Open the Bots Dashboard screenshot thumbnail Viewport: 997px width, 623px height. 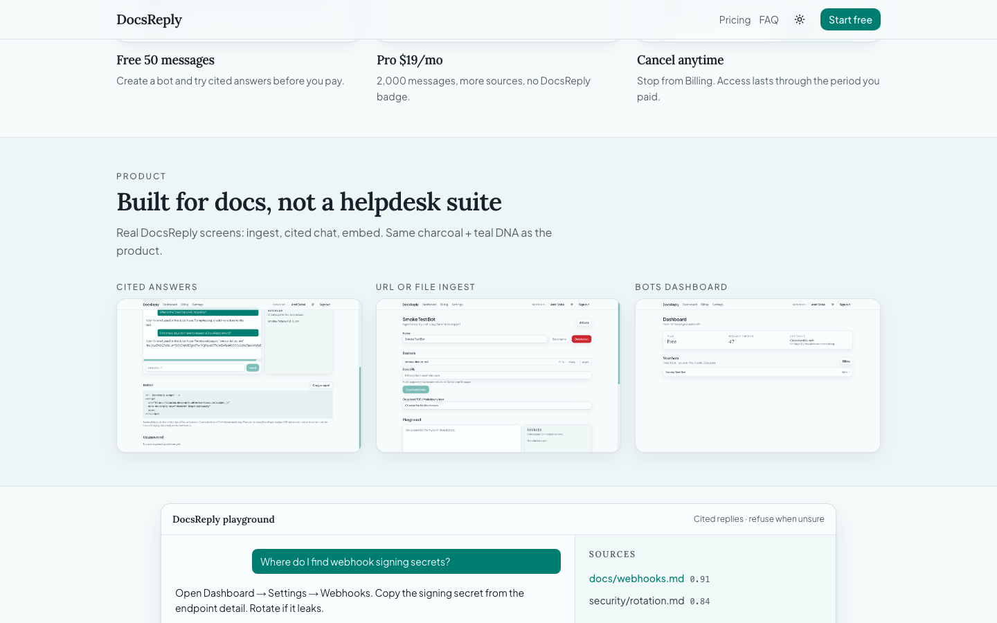(757, 375)
